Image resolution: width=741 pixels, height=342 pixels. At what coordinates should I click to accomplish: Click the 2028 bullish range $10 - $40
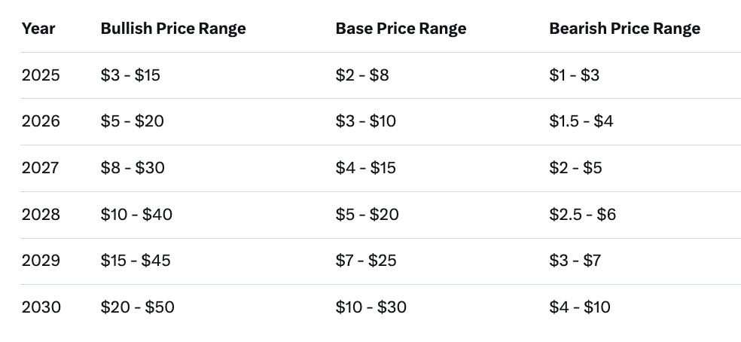(x=136, y=215)
